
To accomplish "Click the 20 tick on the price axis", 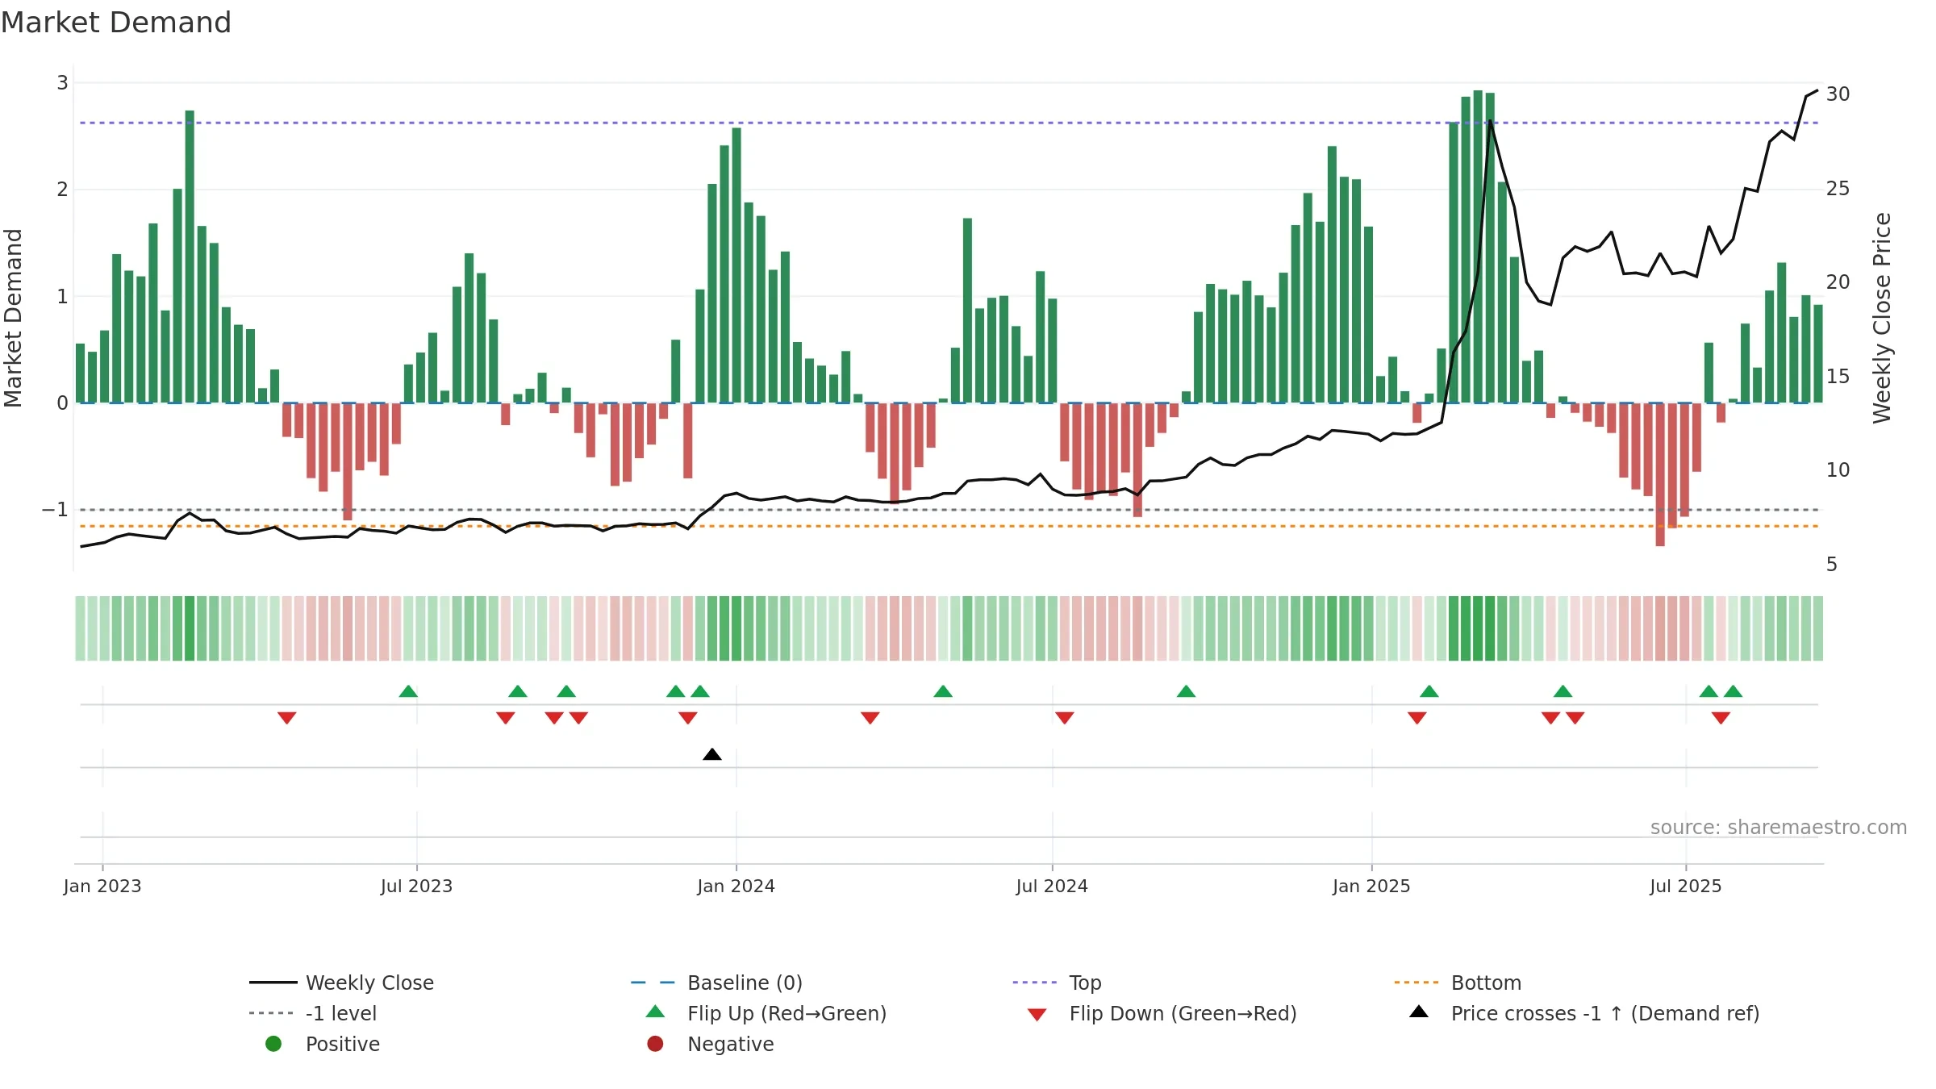I will pos(1838,282).
